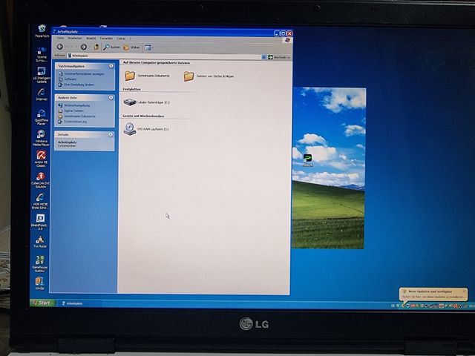Open the Ansicht menu

pos(91,39)
